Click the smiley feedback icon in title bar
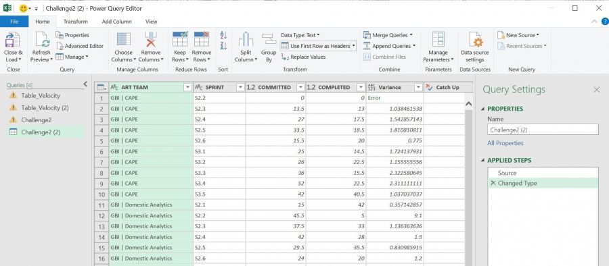Viewport: 609px width, 266px height. pyautogui.click(x=23, y=8)
